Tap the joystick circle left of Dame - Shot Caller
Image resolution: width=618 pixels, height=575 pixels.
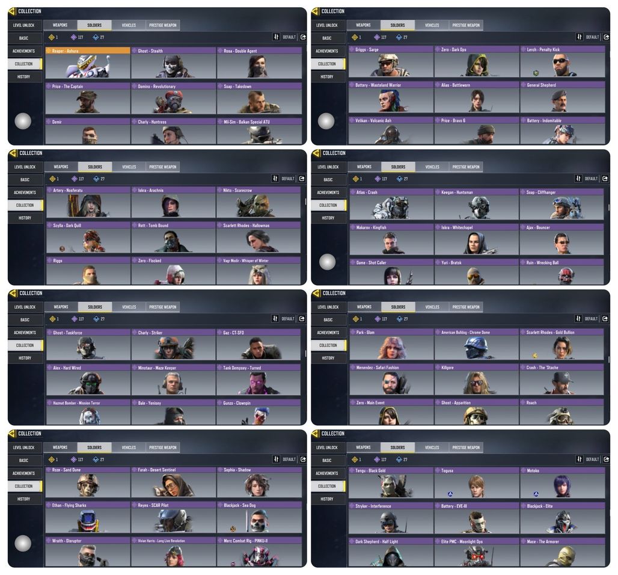(x=327, y=262)
